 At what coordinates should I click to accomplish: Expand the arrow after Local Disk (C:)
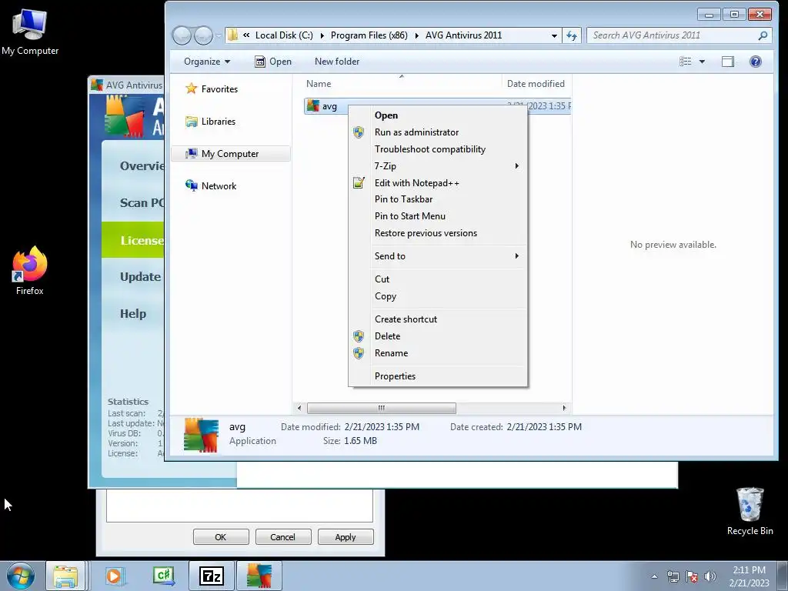pos(322,35)
